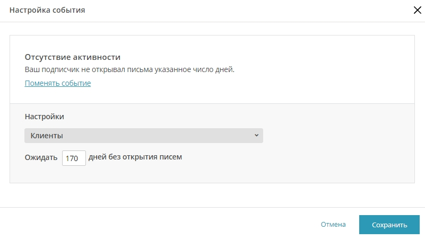
Task: Click the Отмена text link in footer
Action: (333, 225)
